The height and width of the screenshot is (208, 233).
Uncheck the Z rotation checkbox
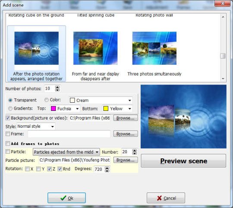[x=49, y=169]
